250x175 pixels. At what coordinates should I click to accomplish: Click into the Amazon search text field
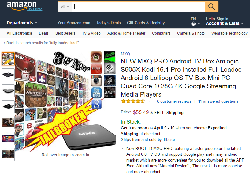tap(138, 6)
